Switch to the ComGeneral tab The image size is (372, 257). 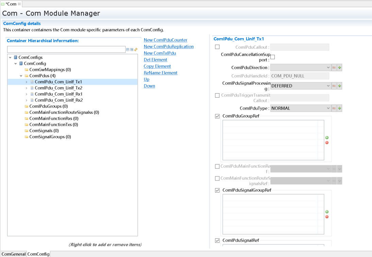pyautogui.click(x=14, y=254)
